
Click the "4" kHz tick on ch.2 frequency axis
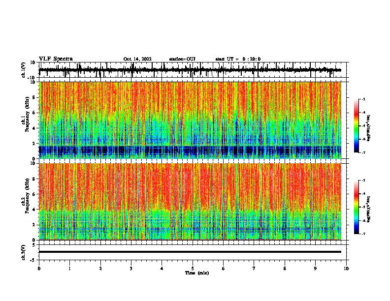coord(34,210)
